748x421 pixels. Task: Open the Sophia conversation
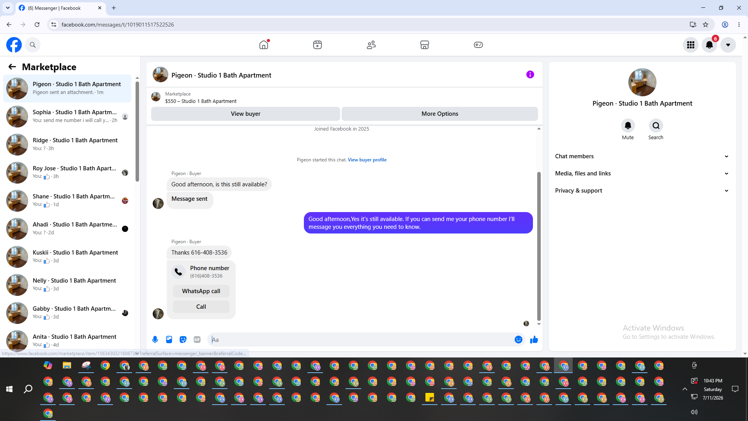click(67, 117)
